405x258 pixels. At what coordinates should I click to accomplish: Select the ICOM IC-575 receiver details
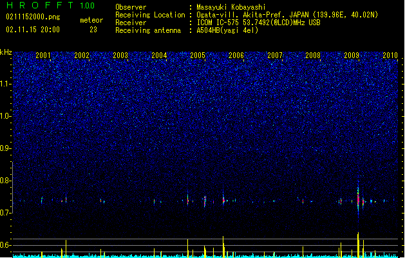click(258, 23)
